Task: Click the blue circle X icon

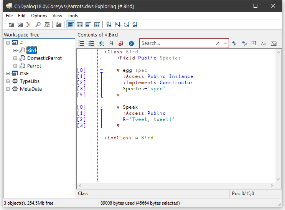Action: click(x=131, y=43)
